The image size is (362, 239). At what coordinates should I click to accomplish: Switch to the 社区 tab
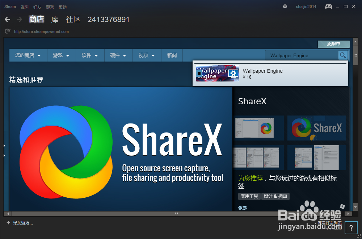tap(73, 20)
